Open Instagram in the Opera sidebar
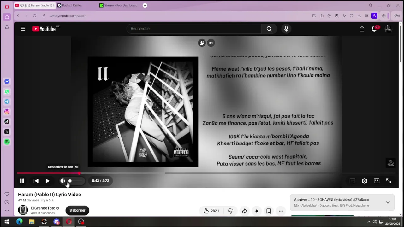This screenshot has height=227, width=404. point(7,112)
